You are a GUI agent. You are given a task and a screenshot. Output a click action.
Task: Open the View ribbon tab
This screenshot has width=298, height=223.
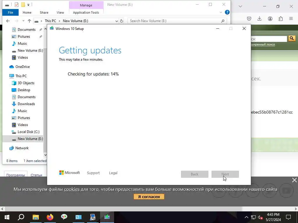click(x=60, y=12)
